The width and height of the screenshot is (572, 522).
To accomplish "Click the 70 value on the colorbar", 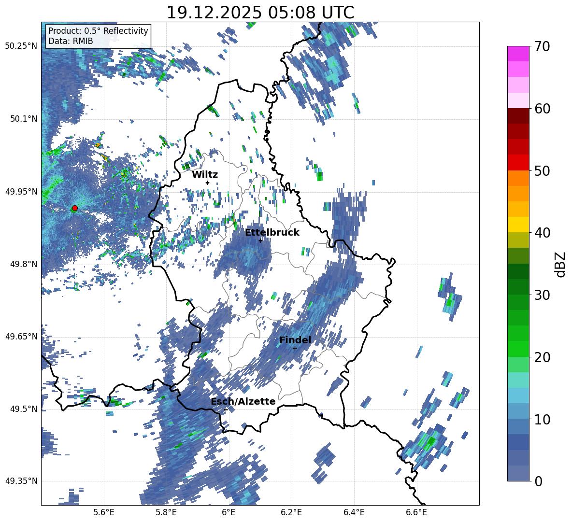I will (542, 46).
